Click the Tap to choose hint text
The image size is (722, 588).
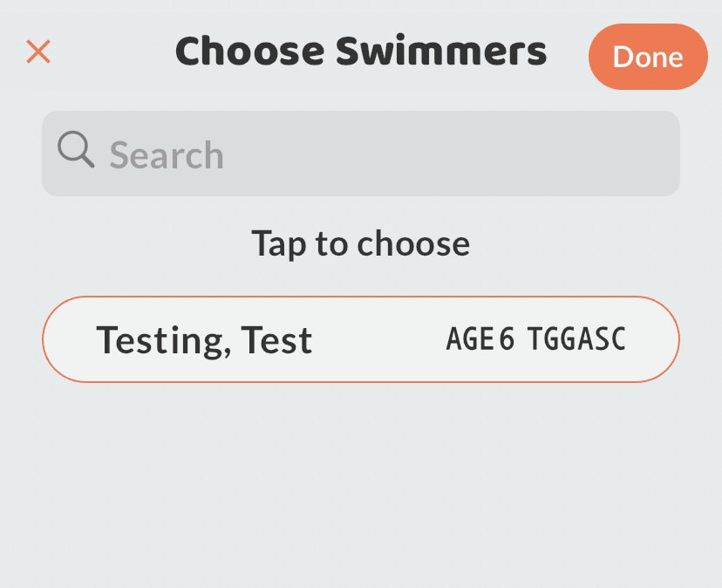[x=361, y=243]
